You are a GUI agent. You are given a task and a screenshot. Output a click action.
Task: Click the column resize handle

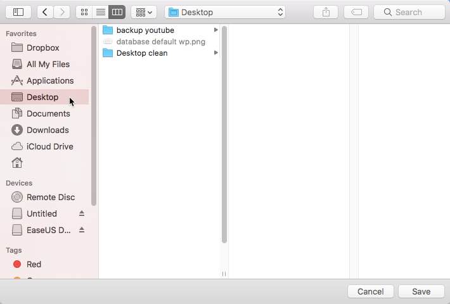point(224,274)
